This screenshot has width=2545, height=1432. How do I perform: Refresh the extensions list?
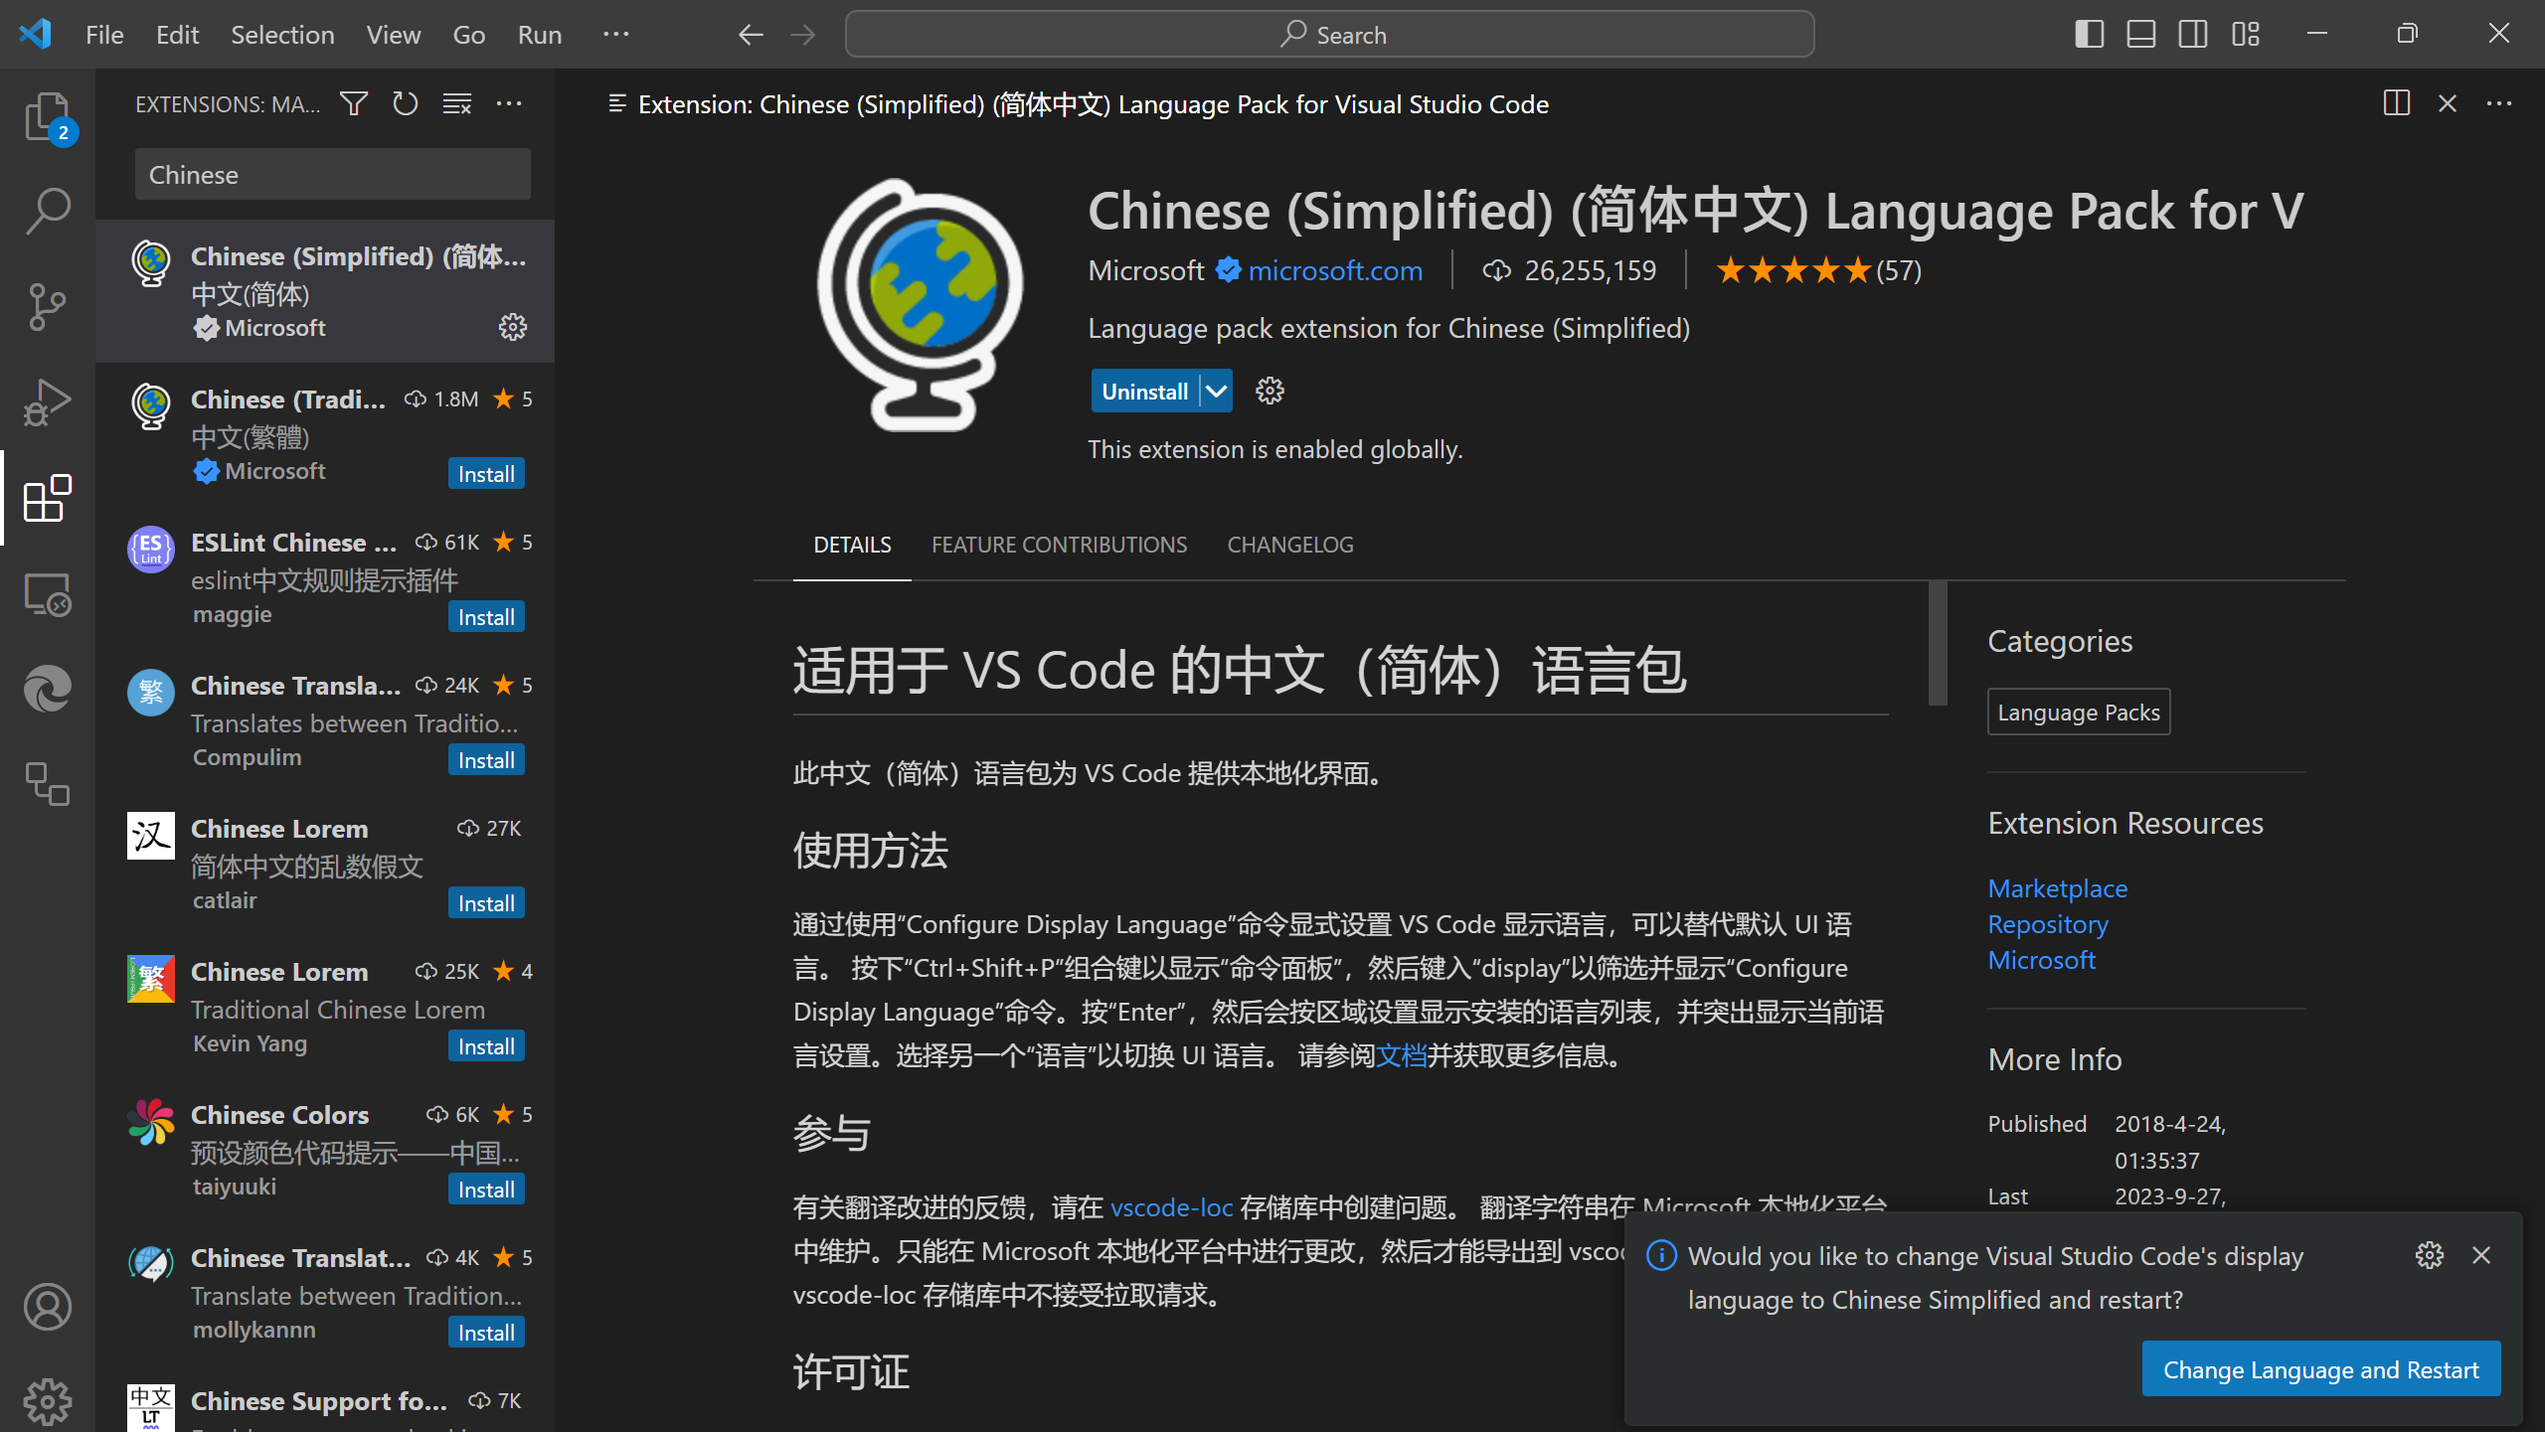[405, 103]
